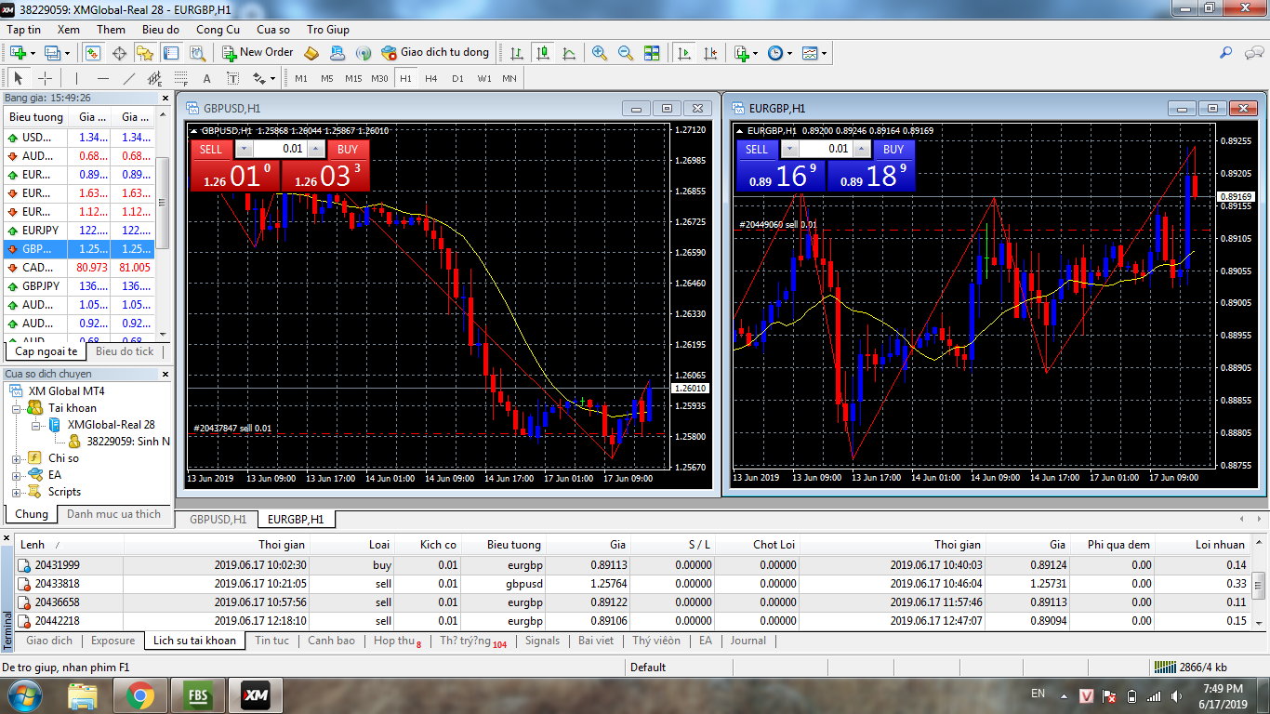Open the MetaEditor yellow book icon
Image resolution: width=1270 pixels, height=714 pixels.
[x=311, y=53]
